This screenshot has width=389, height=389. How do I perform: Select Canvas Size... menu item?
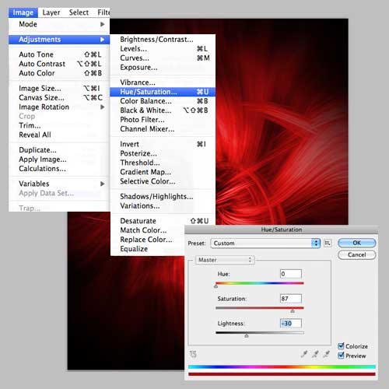pos(59,98)
